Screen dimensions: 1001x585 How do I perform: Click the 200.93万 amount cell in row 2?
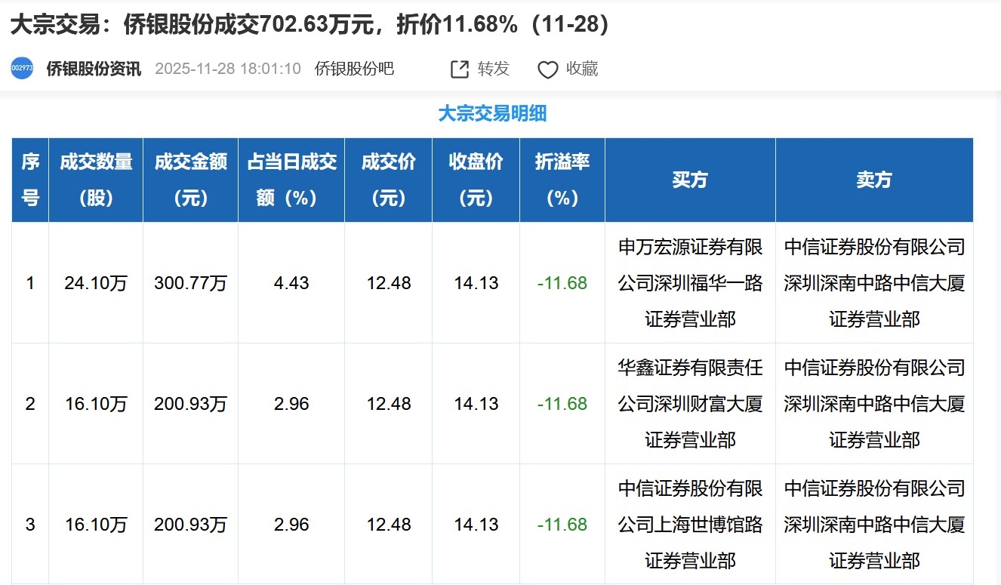(191, 404)
